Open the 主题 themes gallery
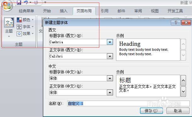 pyautogui.click(x=9, y=27)
